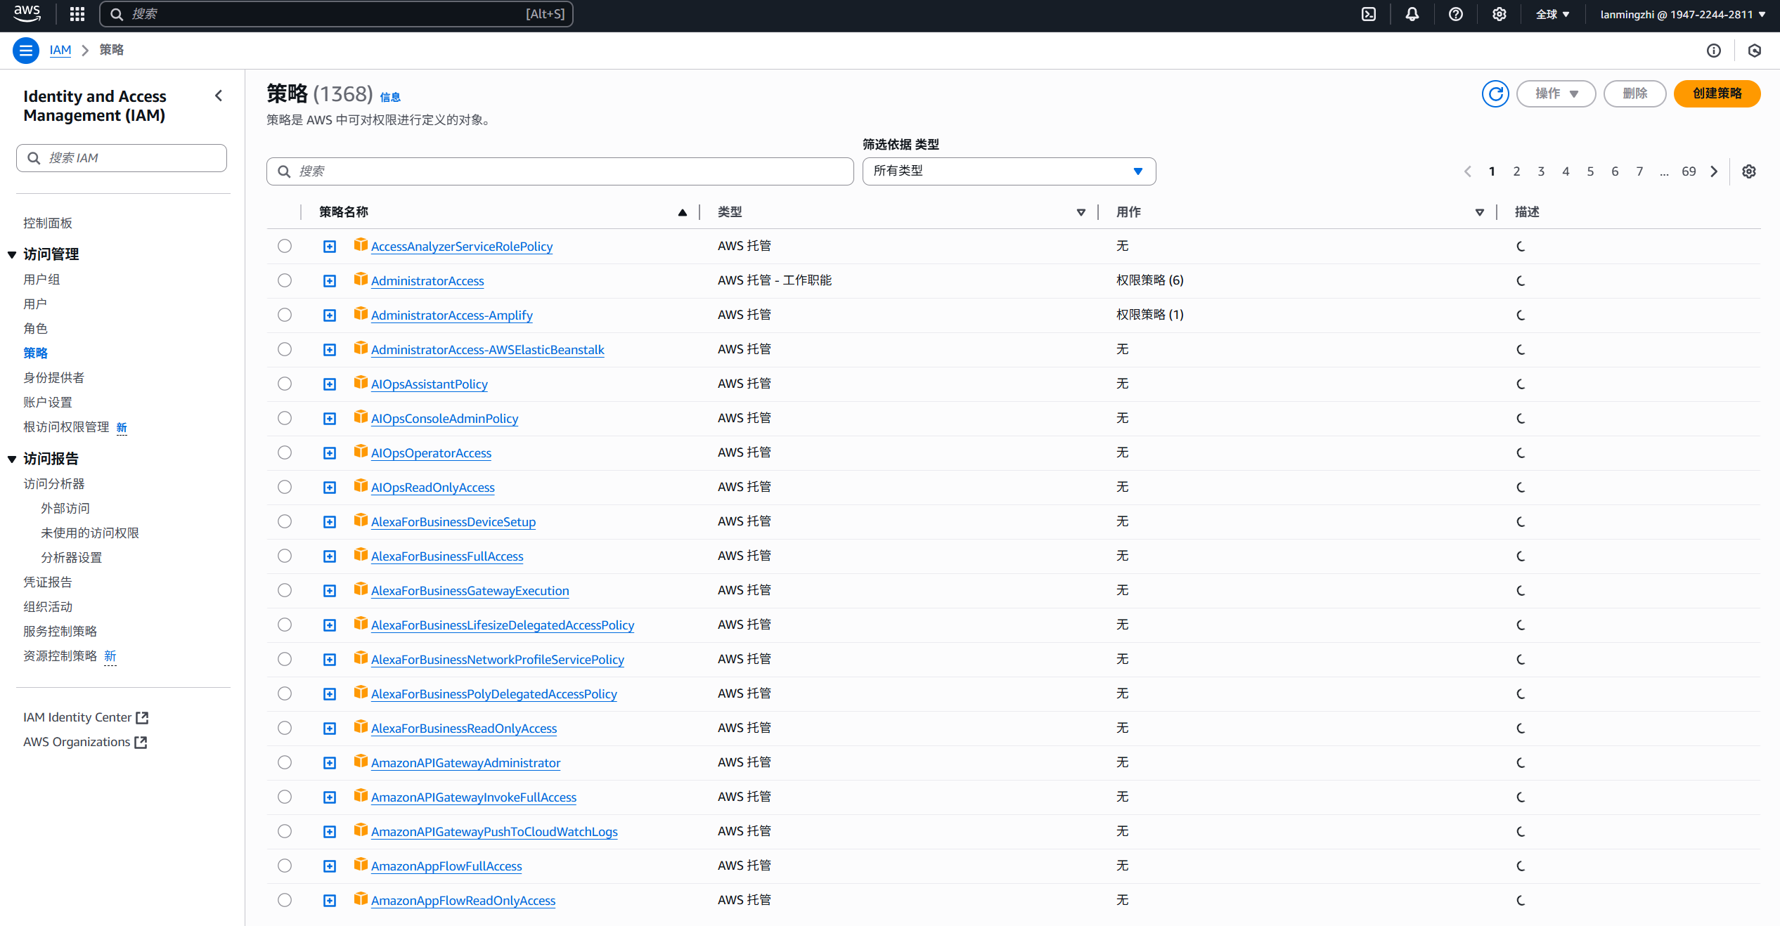This screenshot has width=1780, height=926.
Task: Open the help question mark icon
Action: [1456, 14]
